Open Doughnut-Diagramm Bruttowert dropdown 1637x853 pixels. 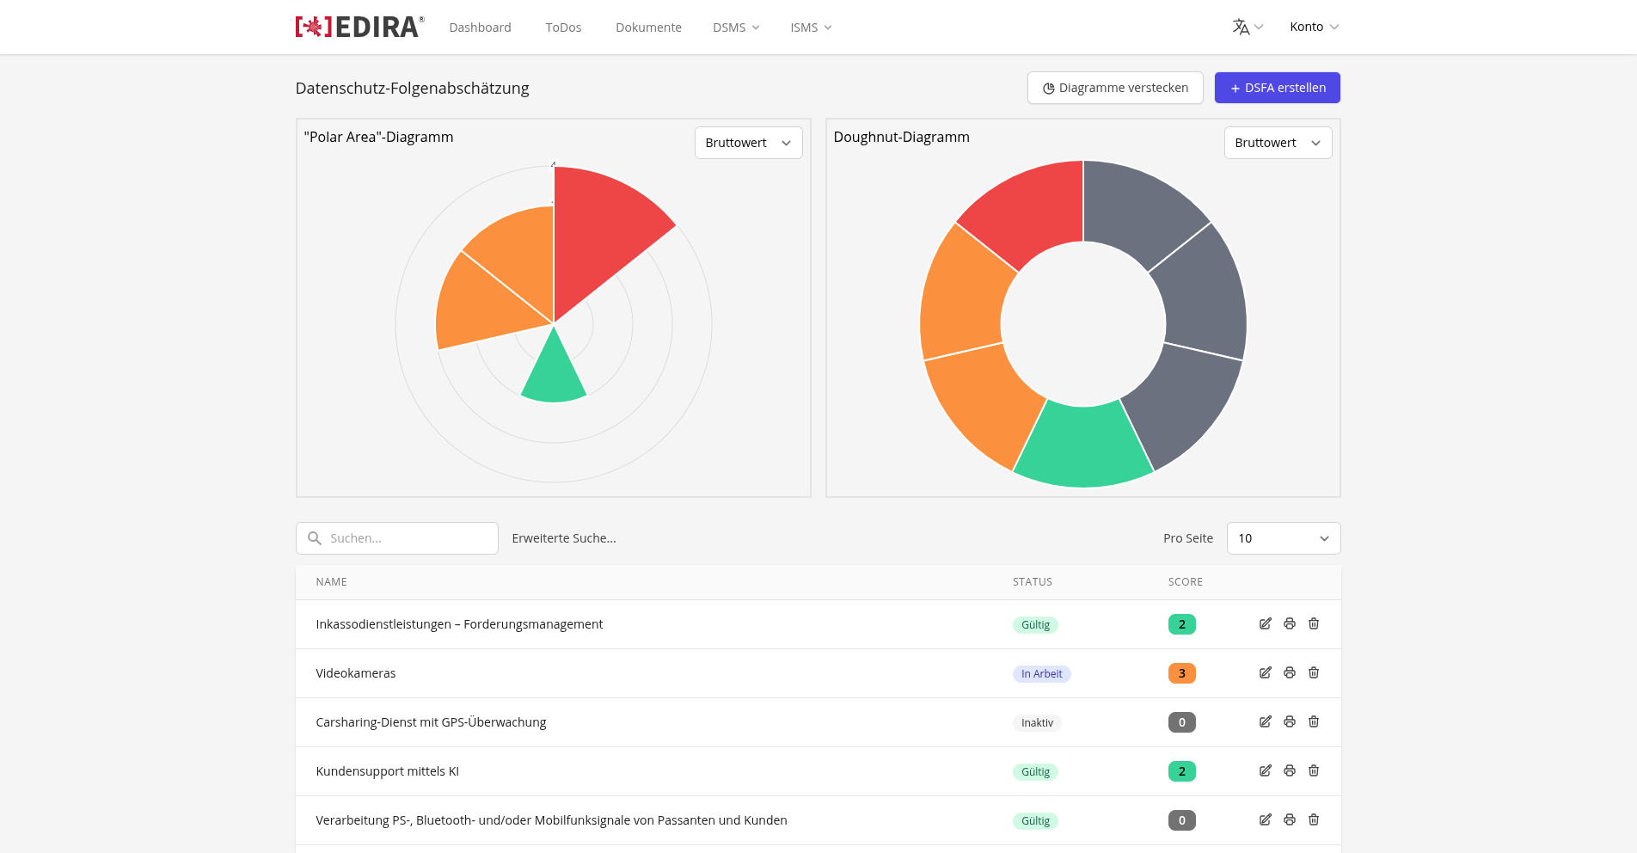1278,143
